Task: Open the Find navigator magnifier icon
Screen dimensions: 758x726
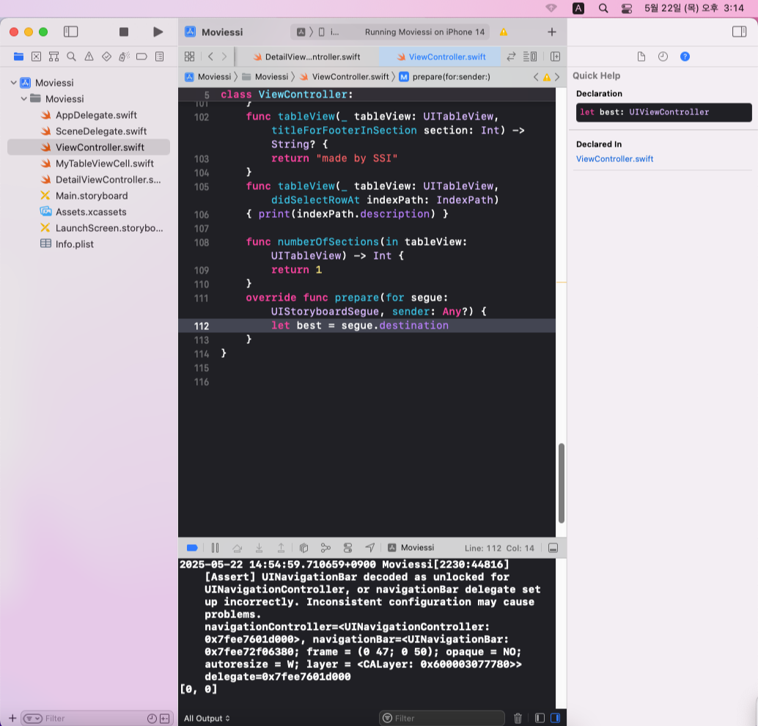Action: [72, 56]
